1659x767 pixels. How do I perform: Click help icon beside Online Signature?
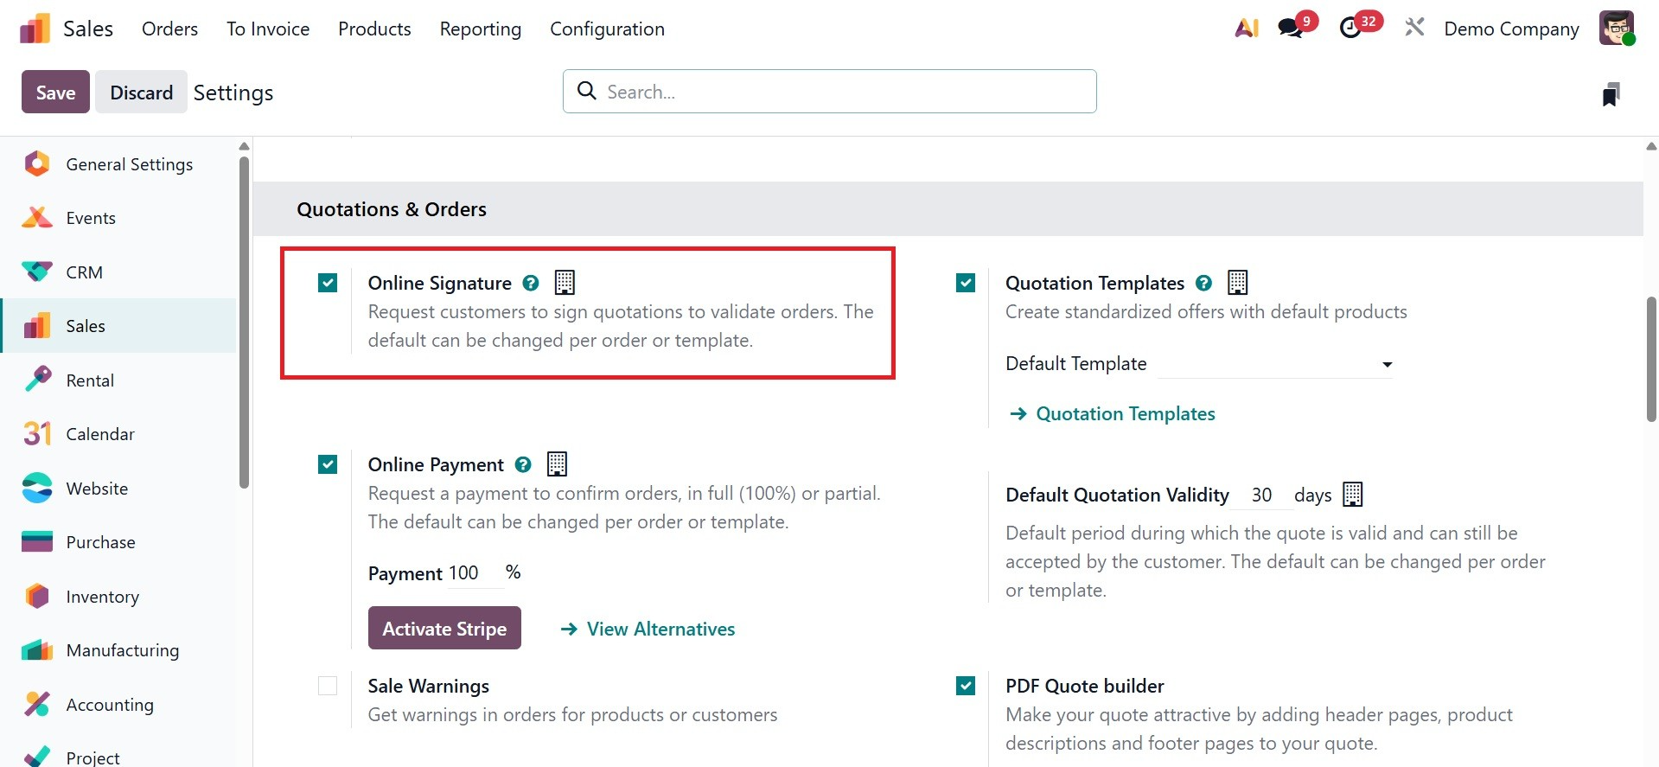coord(531,283)
